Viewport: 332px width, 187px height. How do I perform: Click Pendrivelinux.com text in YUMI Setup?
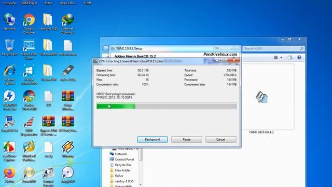(x=220, y=55)
